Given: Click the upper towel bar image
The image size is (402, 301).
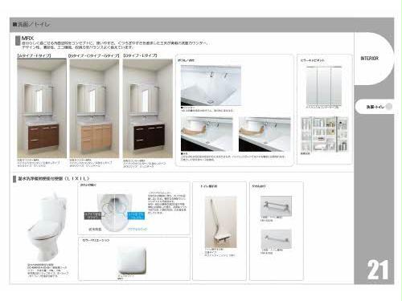Looking at the screenshot, I should click(x=276, y=205).
